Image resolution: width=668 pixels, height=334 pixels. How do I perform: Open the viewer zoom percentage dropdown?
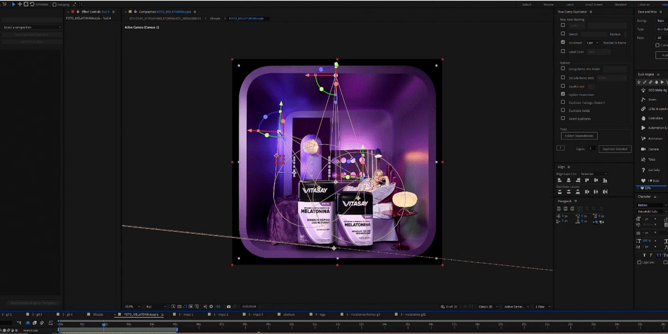tap(132, 306)
